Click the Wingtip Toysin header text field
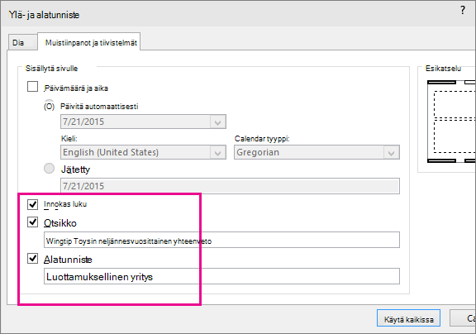The height and width of the screenshot is (334, 476). point(221,241)
